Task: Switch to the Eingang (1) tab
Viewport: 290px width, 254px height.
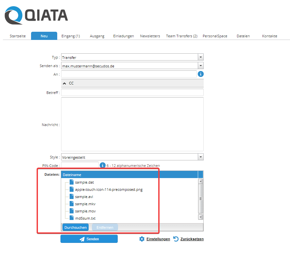Action: 71,36
